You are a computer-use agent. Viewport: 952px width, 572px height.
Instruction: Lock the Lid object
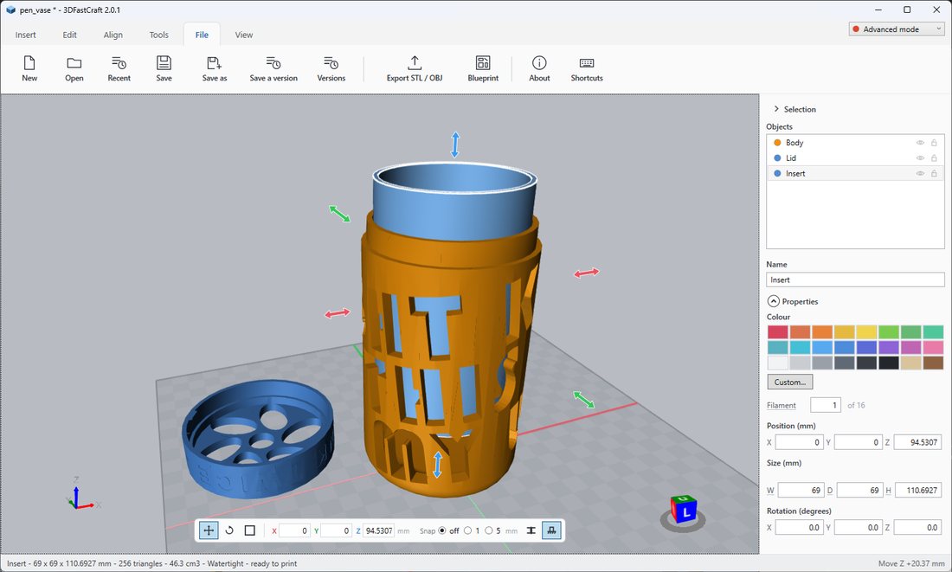pyautogui.click(x=934, y=157)
